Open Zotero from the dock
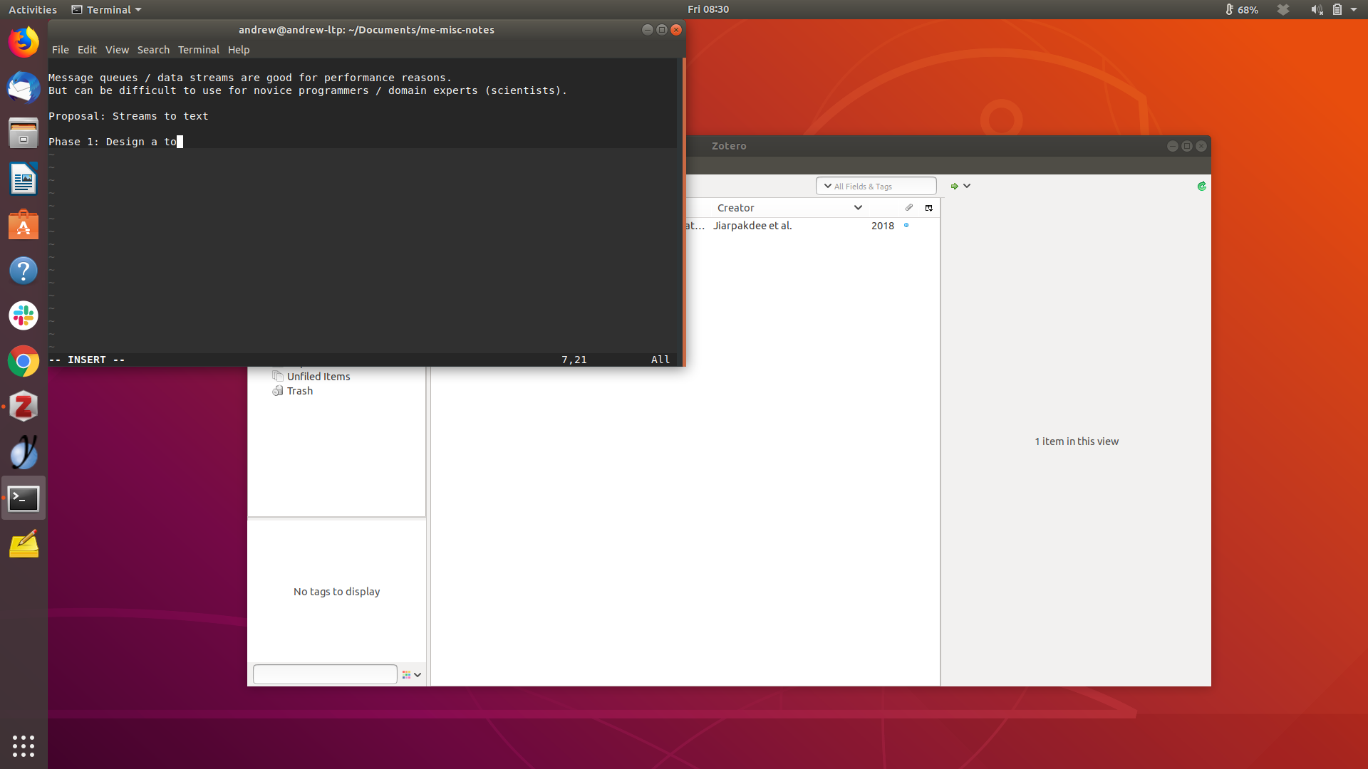Viewport: 1368px width, 769px height. pyautogui.click(x=24, y=407)
